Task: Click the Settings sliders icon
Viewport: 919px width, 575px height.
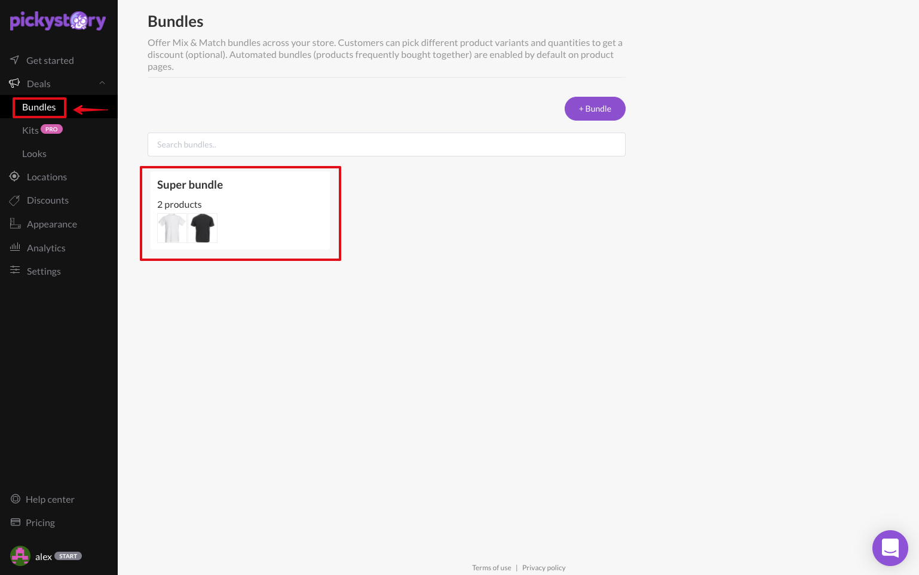Action: tap(15, 270)
